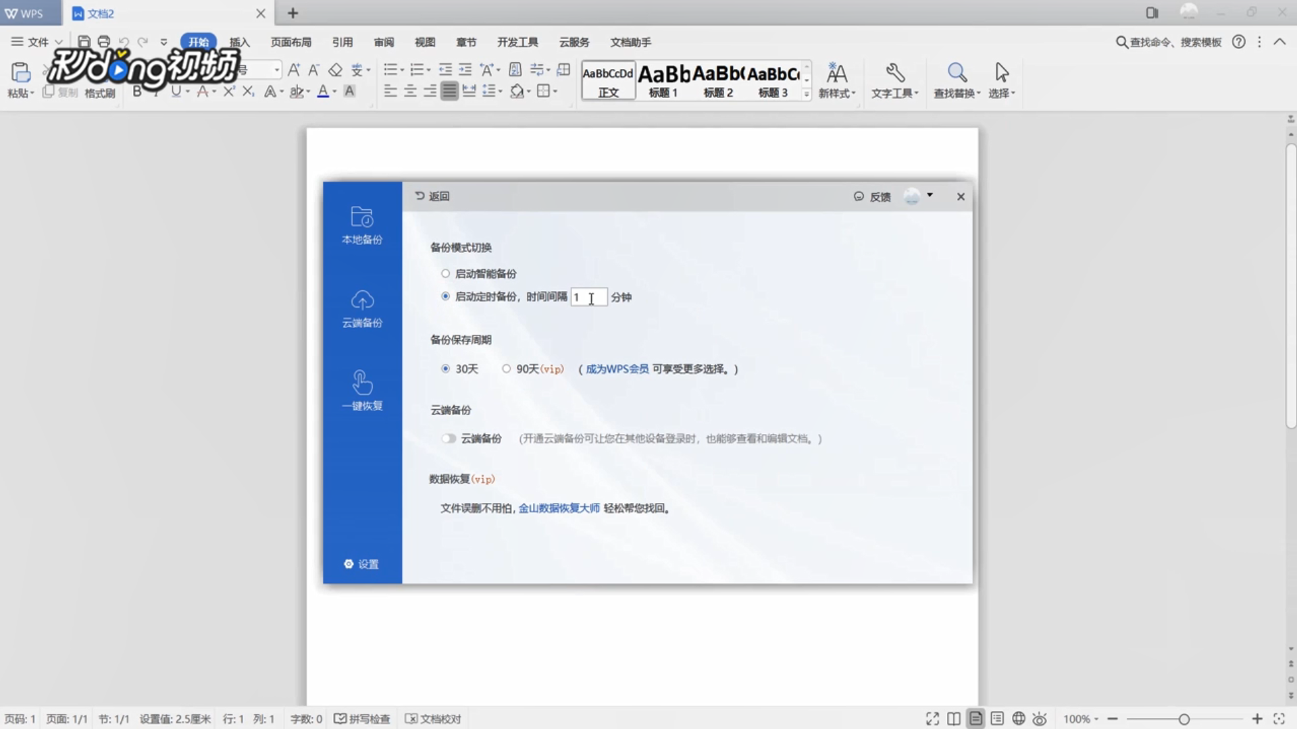Open spell check (拼写检查) in status bar
Screen dimensions: 1297x729
click(x=363, y=719)
